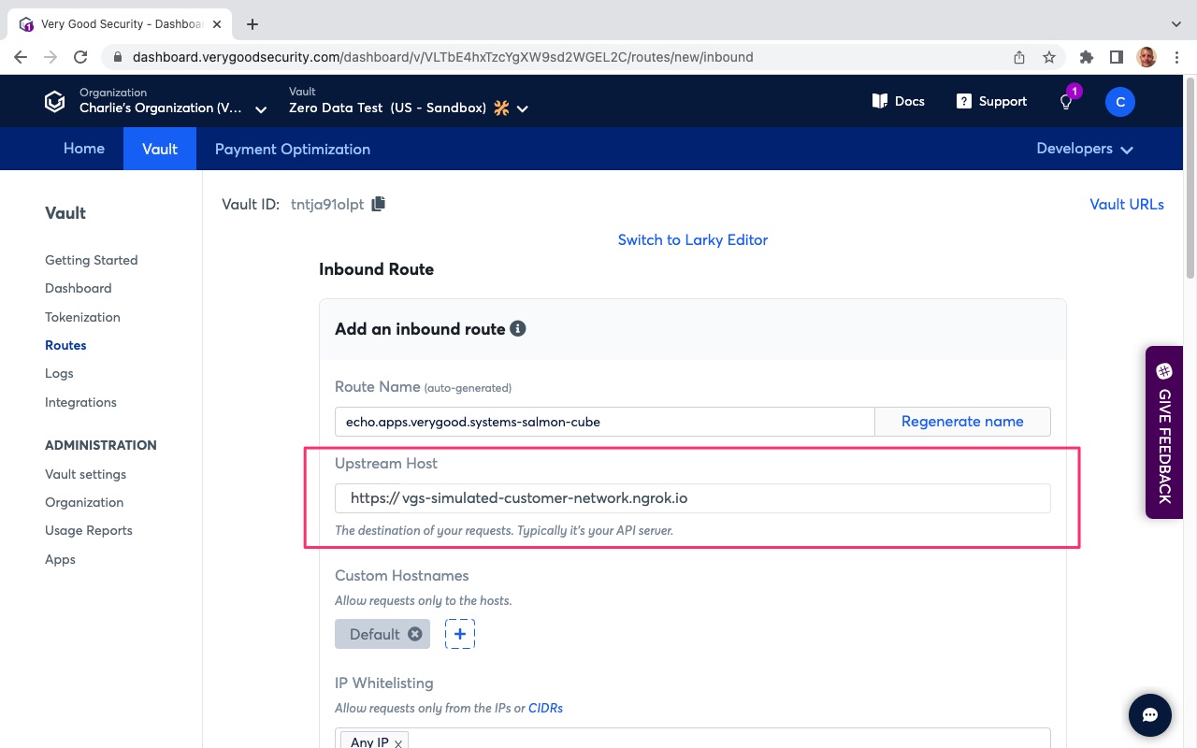Open the Payment Optimization tab
This screenshot has height=748, width=1197.
pos(293,149)
